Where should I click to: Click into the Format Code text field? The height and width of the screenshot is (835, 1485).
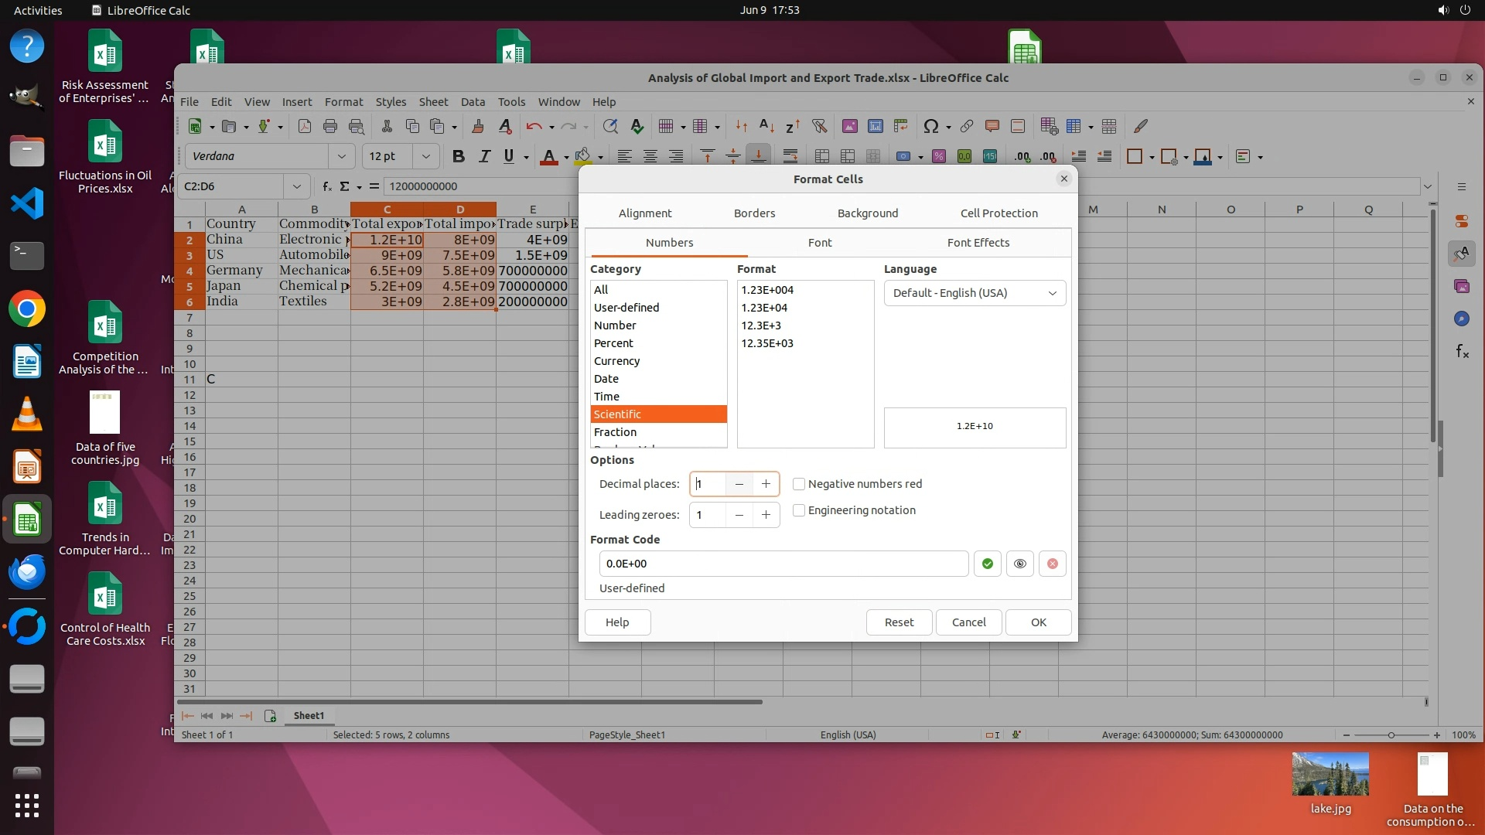tap(783, 564)
